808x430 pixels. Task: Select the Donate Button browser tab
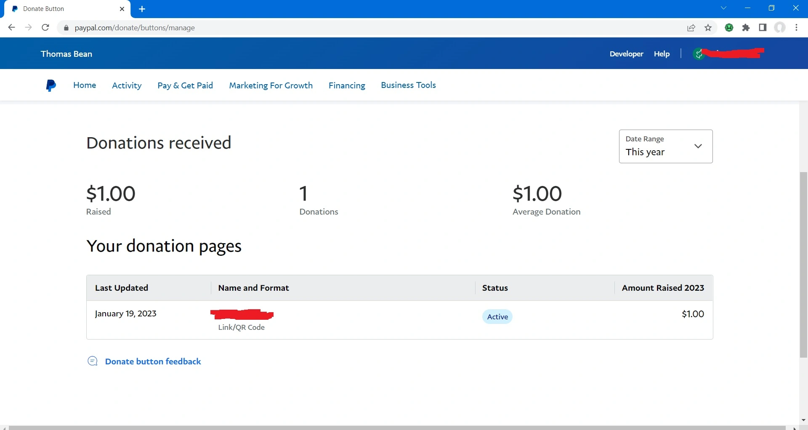(x=67, y=9)
